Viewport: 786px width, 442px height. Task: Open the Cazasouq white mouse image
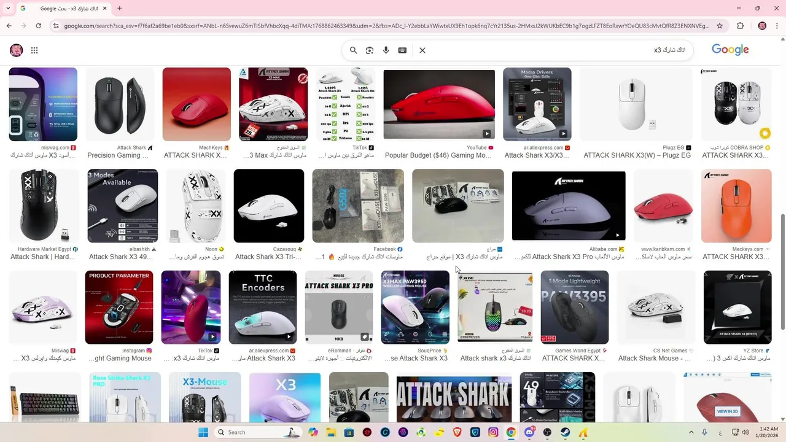269,206
